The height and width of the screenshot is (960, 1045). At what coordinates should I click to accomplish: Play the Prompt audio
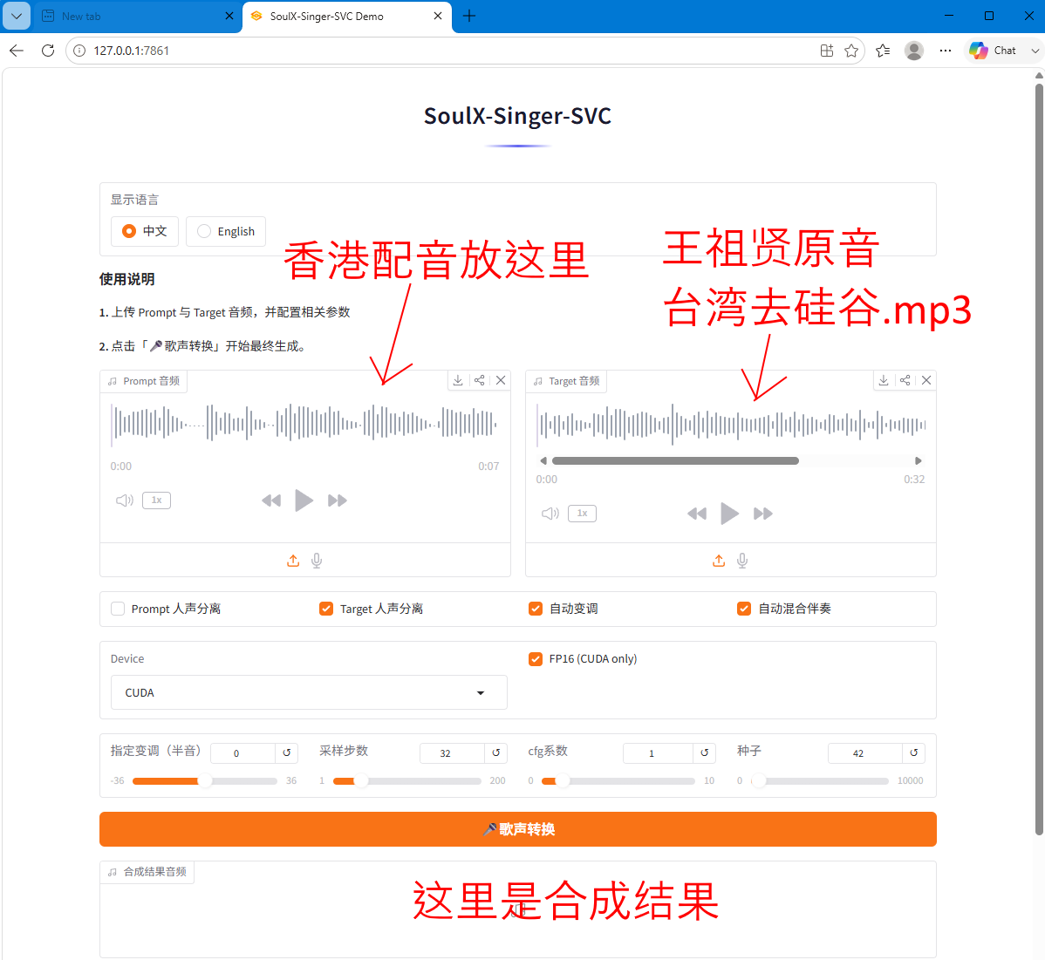tap(304, 500)
